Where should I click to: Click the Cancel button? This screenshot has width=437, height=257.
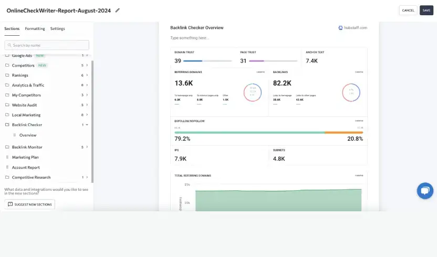pyautogui.click(x=408, y=11)
